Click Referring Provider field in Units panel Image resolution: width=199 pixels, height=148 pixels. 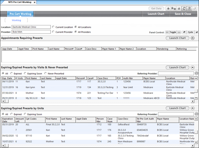(x=176, y=114)
